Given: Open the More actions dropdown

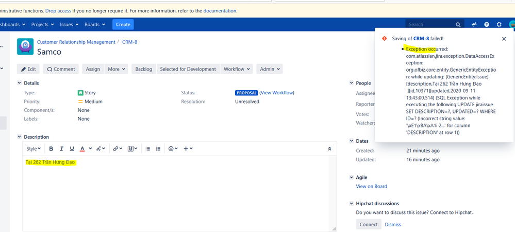Looking at the screenshot, I should [x=117, y=69].
